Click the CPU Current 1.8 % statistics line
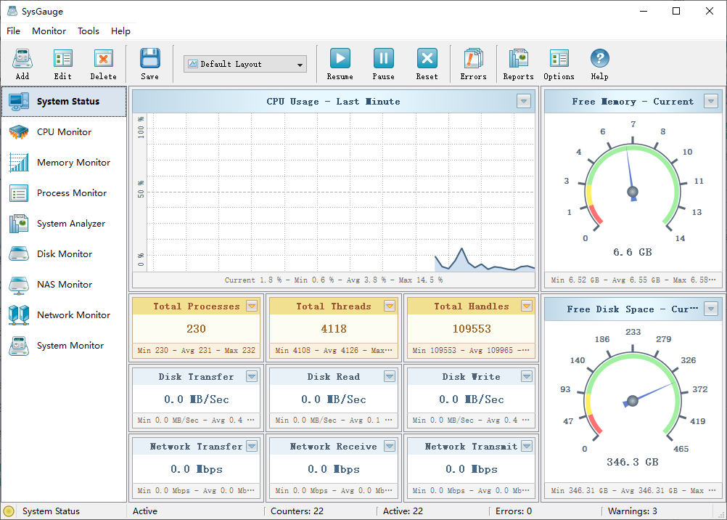Viewport: 727px width, 520px height. (x=334, y=280)
